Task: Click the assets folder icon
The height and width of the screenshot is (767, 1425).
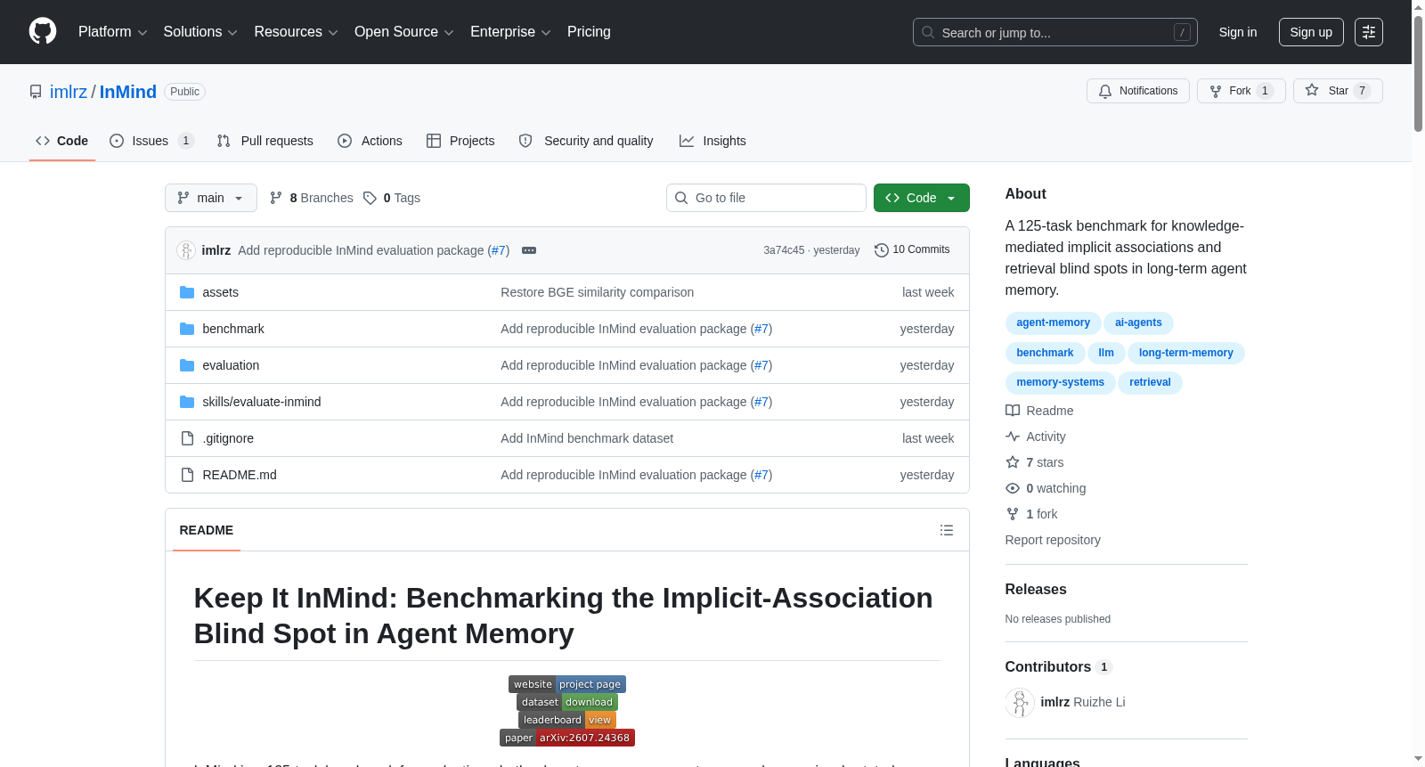Action: (x=187, y=292)
